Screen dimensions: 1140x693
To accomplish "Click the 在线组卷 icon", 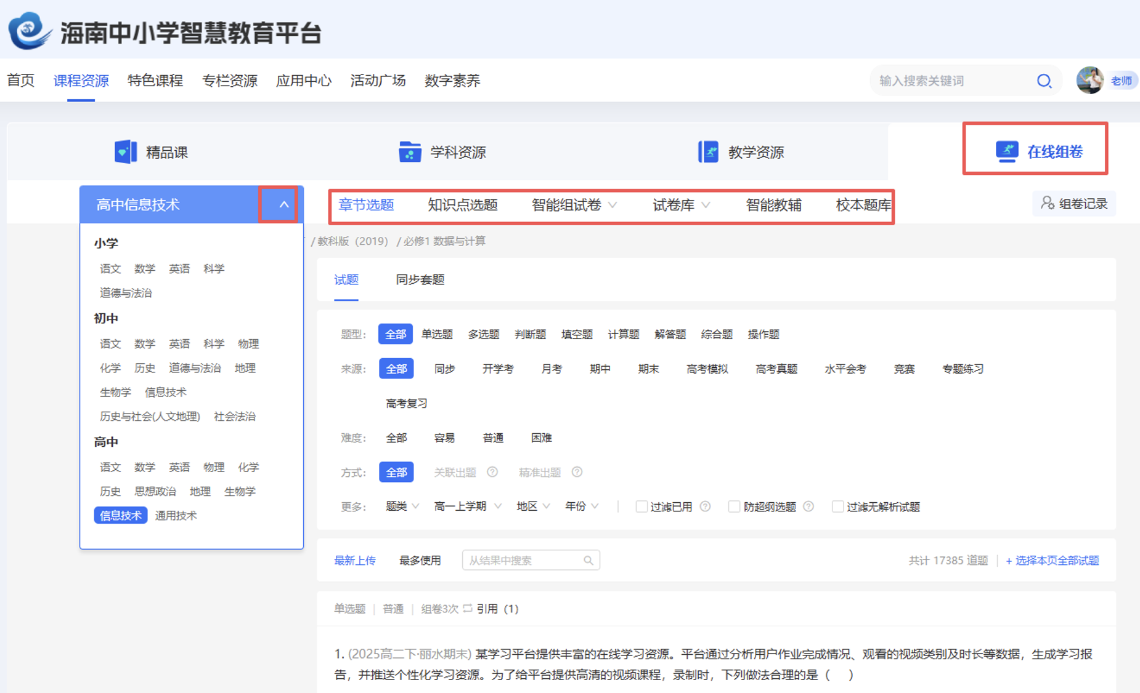I will point(1007,151).
